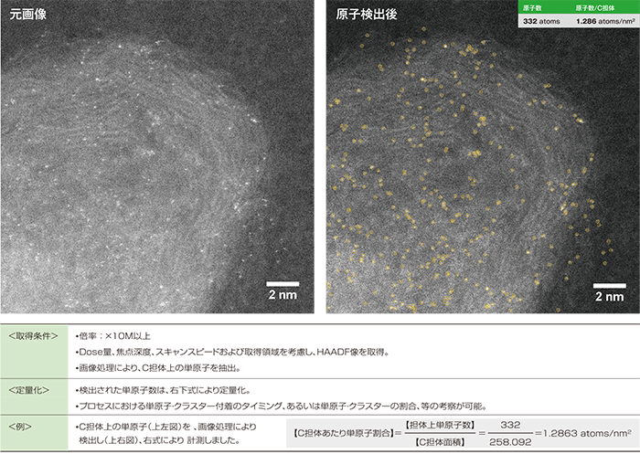The height and width of the screenshot is (454, 640).
Task: Select the <取得条件> section tab
Action: tap(36, 335)
